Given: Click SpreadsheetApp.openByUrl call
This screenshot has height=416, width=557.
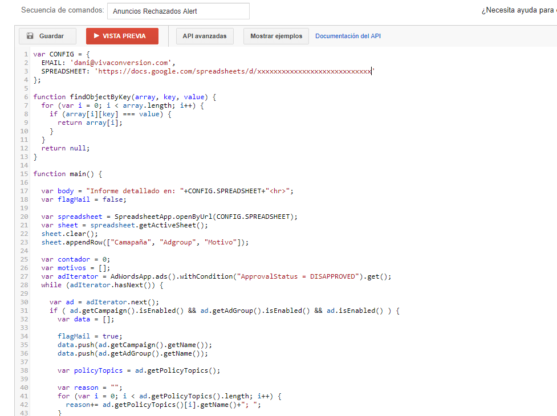Looking at the screenshot, I should (x=206, y=217).
